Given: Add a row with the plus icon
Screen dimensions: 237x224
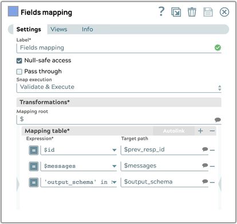Looking at the screenshot, I should pos(200,131).
